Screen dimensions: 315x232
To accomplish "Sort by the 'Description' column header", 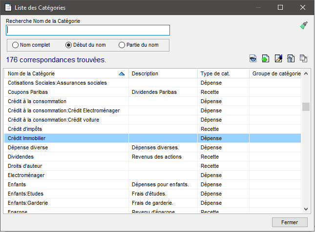I will (x=145, y=74).
